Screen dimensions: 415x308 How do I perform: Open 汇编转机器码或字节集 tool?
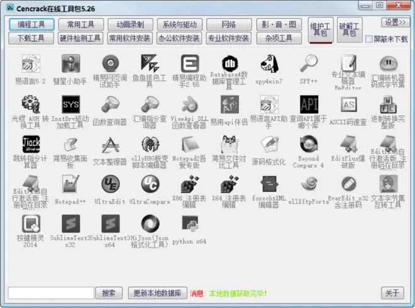click(388, 63)
